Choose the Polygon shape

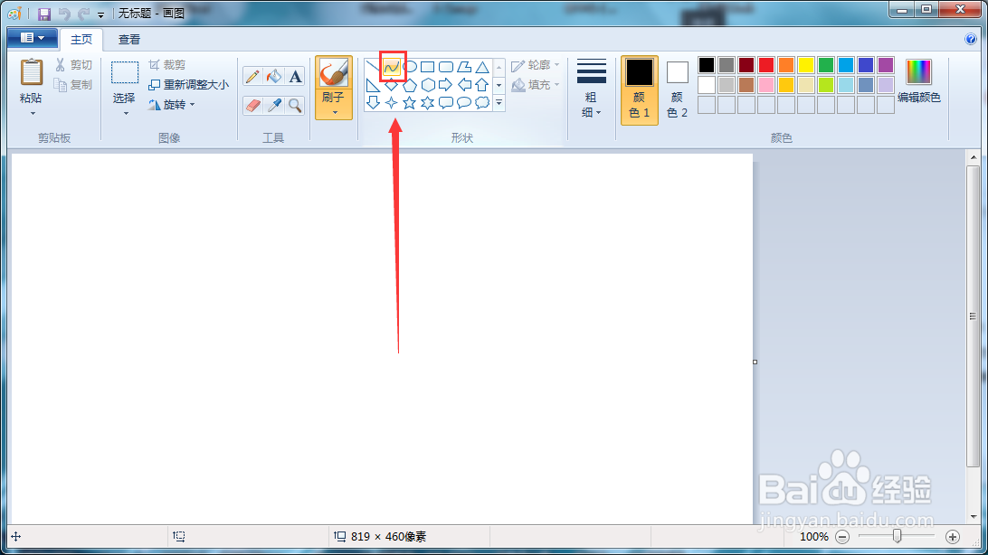click(x=464, y=67)
